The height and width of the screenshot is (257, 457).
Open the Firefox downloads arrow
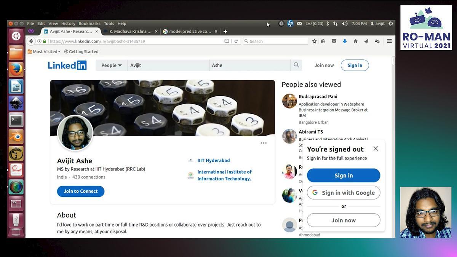(x=345, y=41)
